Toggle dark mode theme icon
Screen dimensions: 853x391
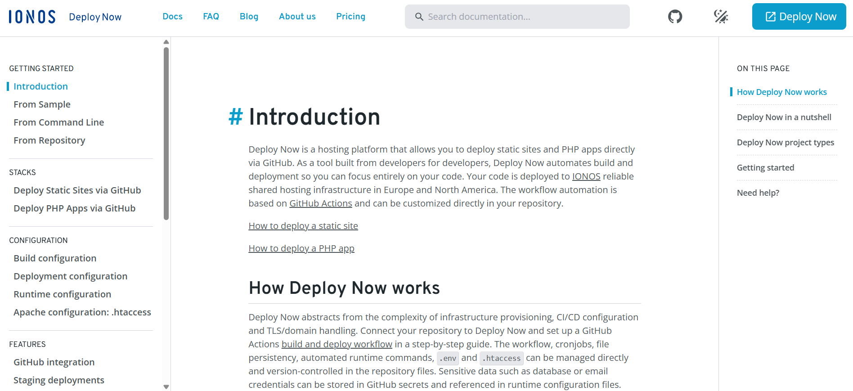[x=721, y=17]
